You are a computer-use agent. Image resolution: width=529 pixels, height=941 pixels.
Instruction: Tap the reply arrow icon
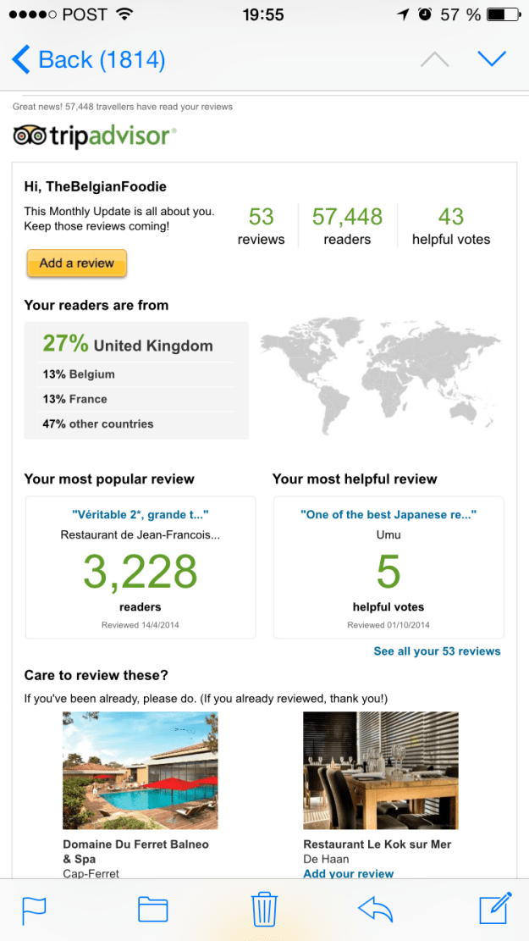tap(377, 909)
